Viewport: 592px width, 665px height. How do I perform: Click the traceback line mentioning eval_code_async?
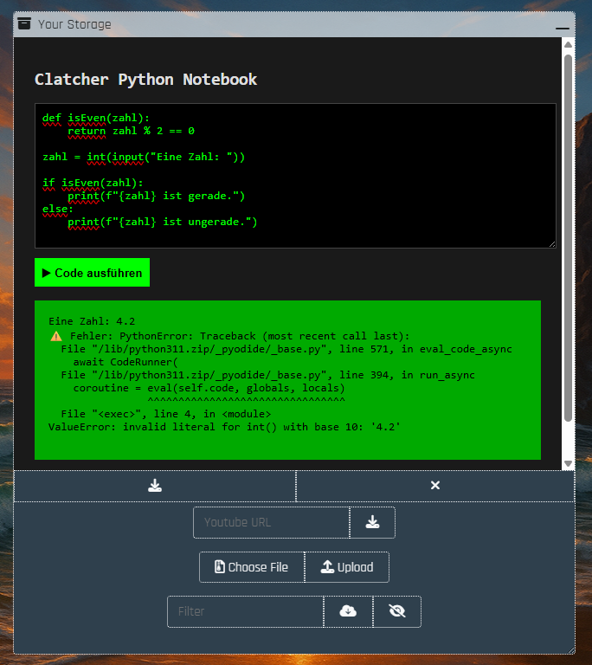pyautogui.click(x=286, y=349)
